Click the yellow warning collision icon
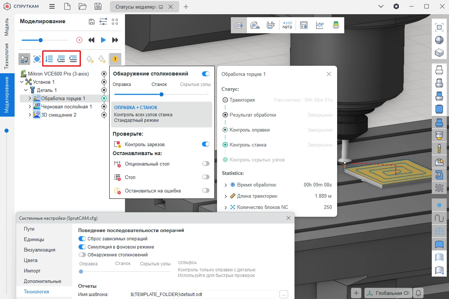This screenshot has height=299, width=449. point(115,59)
